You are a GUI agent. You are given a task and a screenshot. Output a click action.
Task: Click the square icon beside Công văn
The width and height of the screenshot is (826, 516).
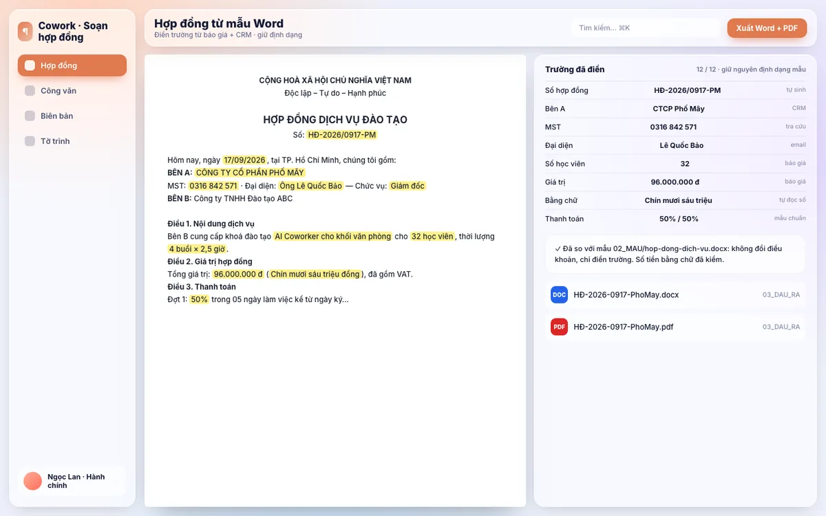pyautogui.click(x=30, y=91)
